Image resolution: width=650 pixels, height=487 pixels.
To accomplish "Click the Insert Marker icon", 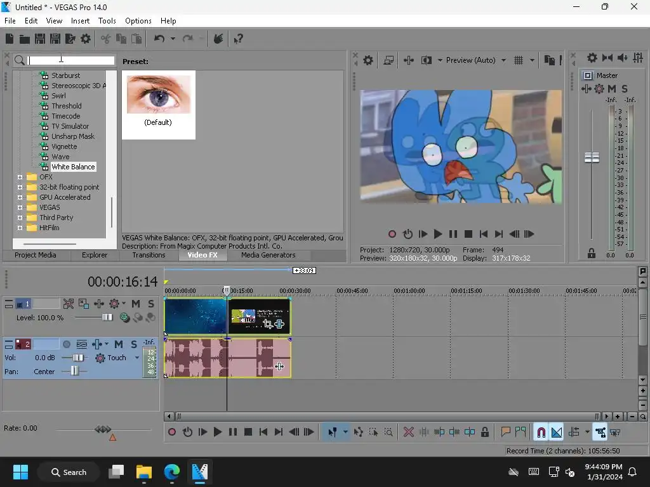I will 505,432.
